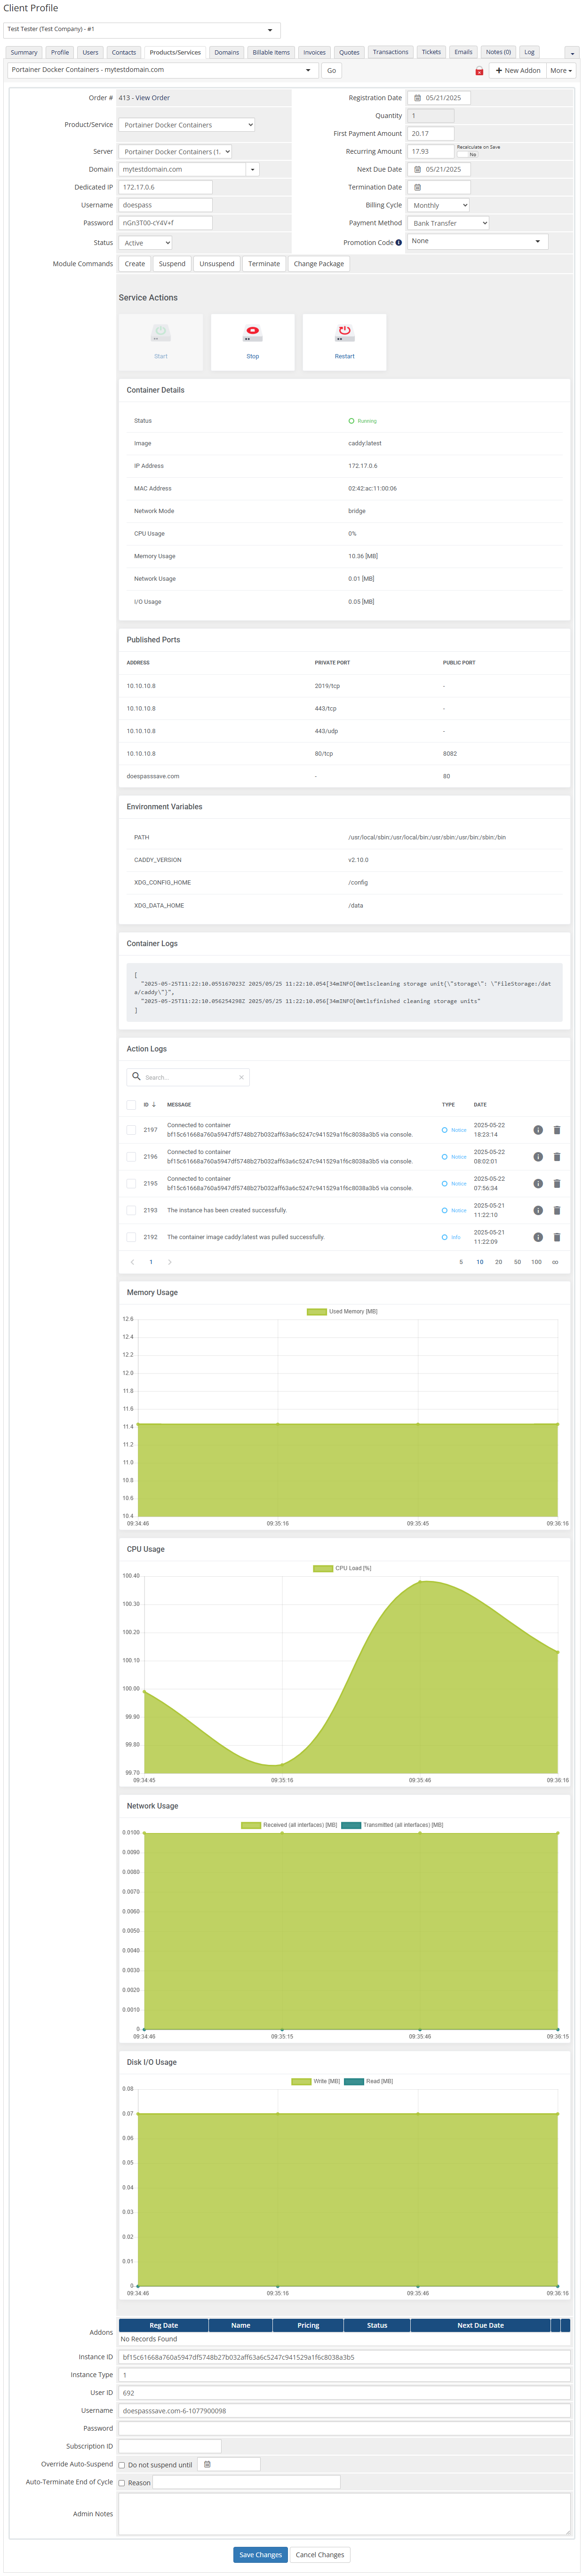
Task: Click the Action Logs search magnifier icon
Action: pos(137,1076)
